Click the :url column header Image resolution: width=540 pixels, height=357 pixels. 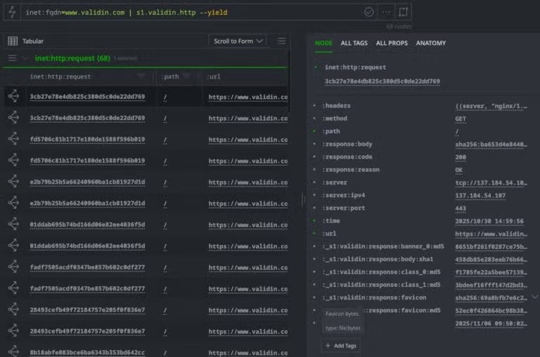pyautogui.click(x=214, y=76)
